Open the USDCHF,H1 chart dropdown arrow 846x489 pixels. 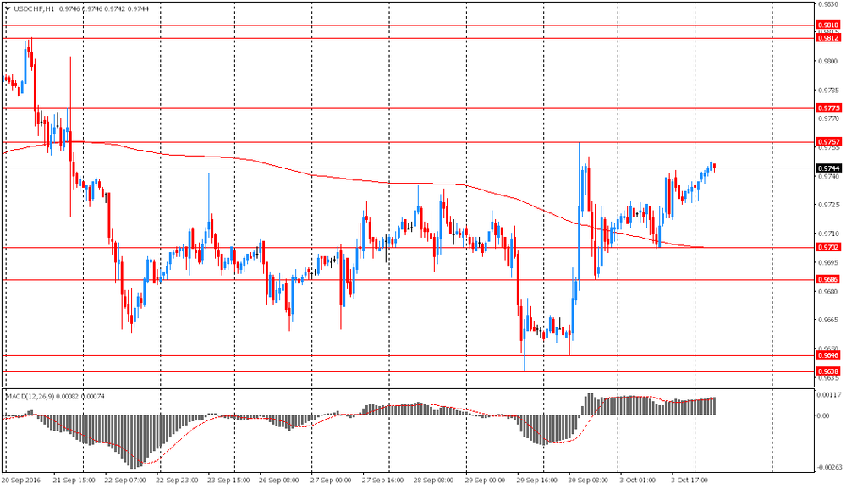[7, 8]
